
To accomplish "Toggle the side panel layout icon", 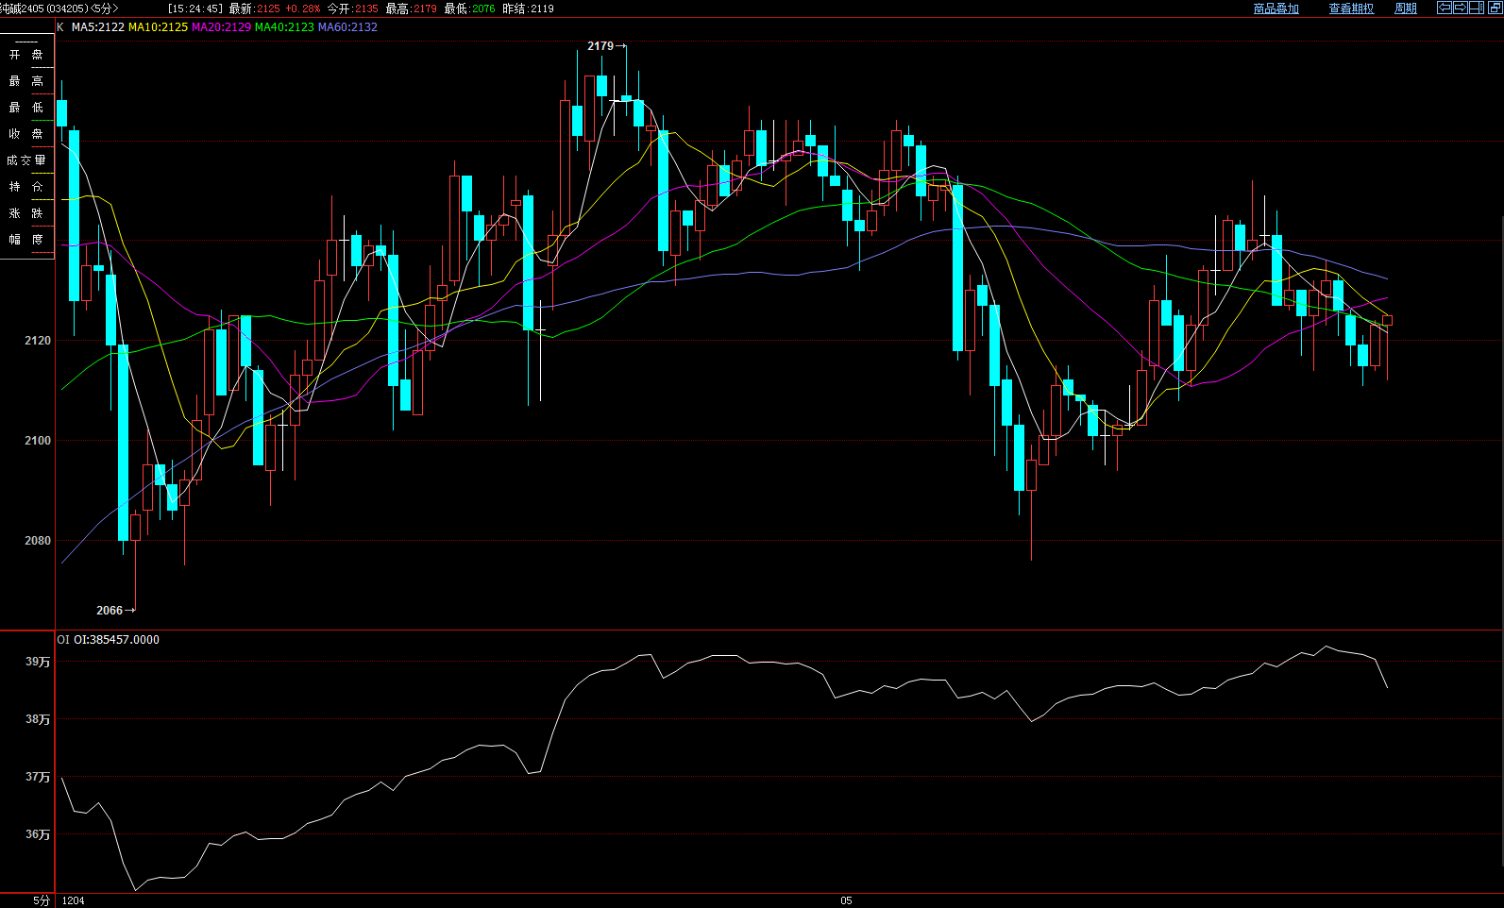I will 1477,8.
